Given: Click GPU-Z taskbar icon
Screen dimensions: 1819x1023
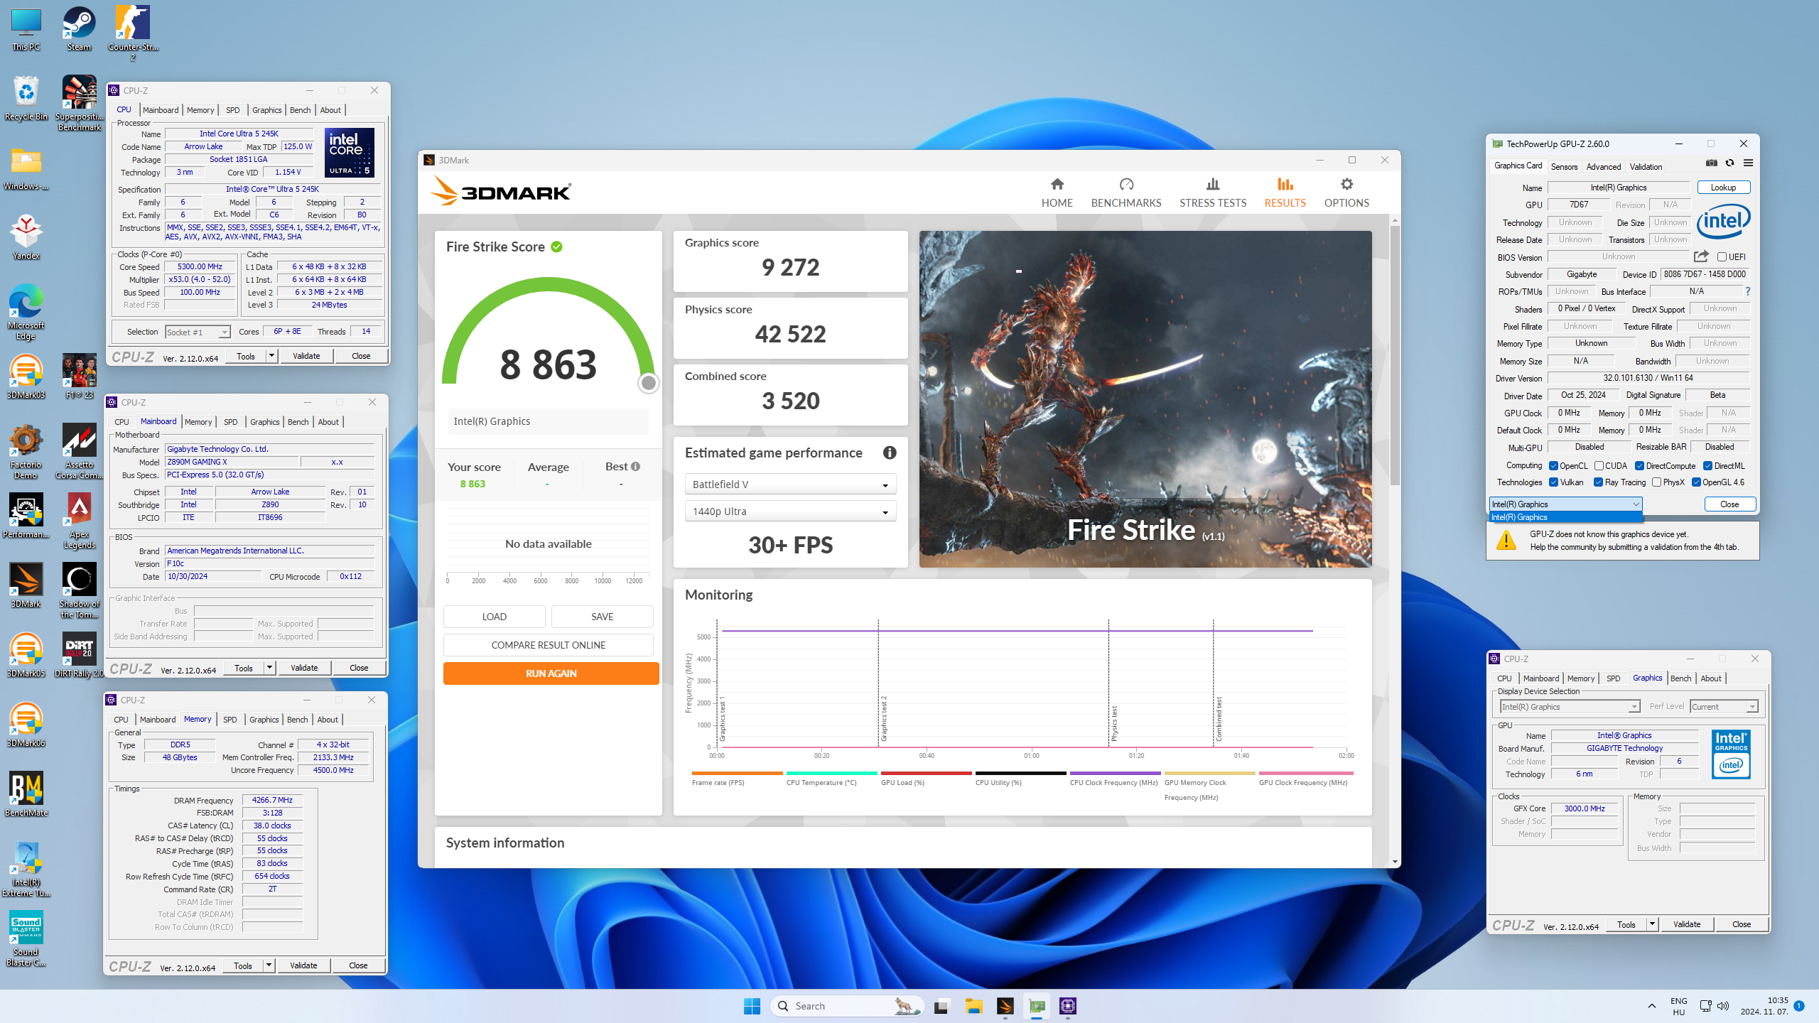Looking at the screenshot, I should (x=1037, y=1006).
